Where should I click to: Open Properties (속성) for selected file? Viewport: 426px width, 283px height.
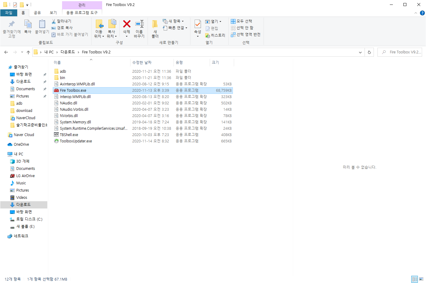(x=198, y=28)
